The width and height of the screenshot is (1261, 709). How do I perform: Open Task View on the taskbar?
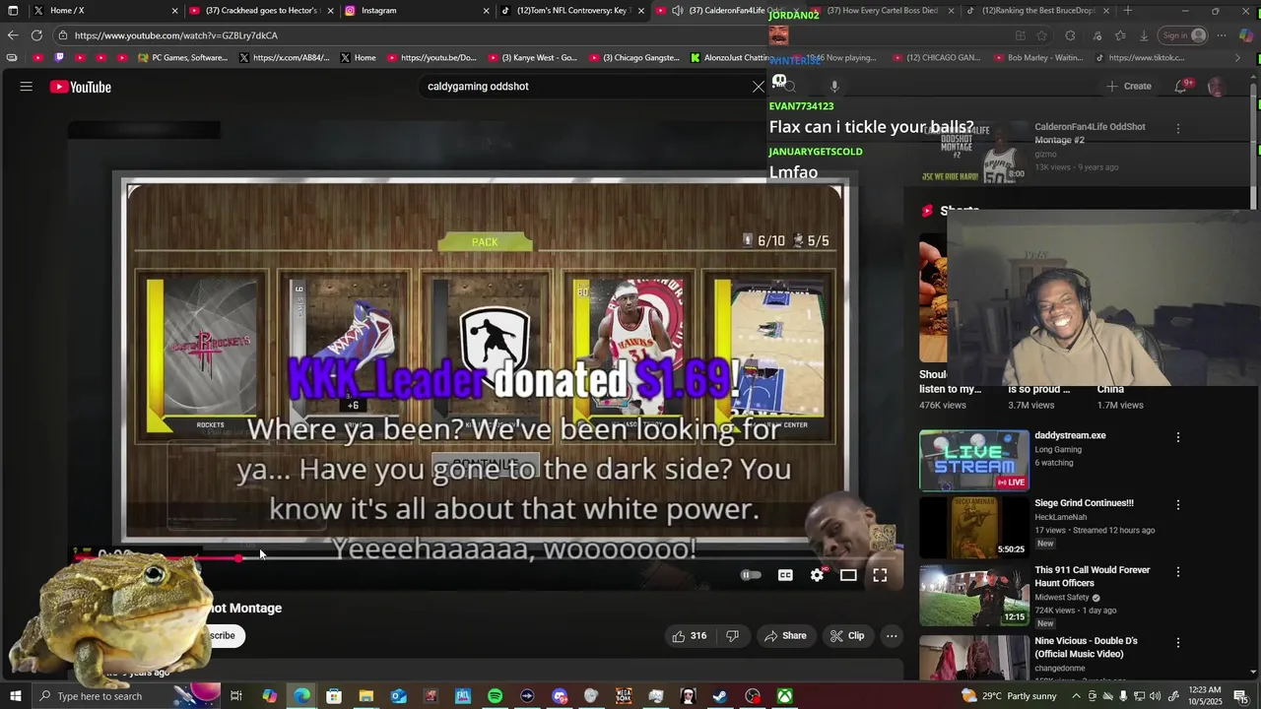coord(236,696)
